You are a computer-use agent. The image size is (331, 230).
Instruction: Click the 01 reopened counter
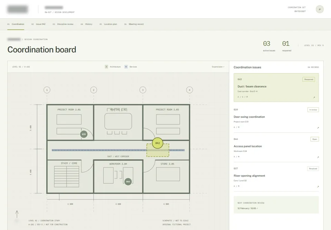click(287, 46)
